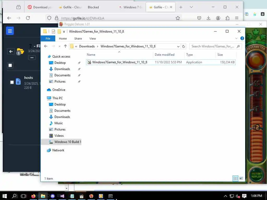The height and width of the screenshot is (200, 267).
Task: Open Gofile blue hamburger menu
Action: point(10,31)
